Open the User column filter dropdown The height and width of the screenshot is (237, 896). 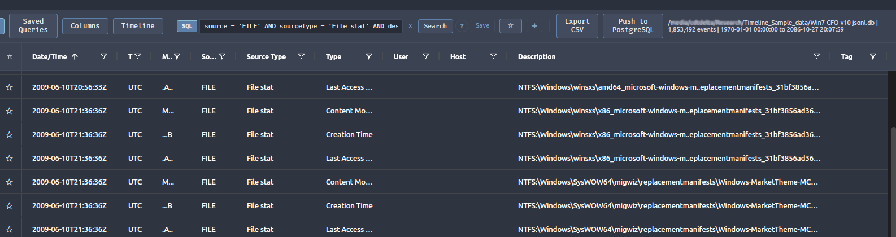tap(425, 56)
